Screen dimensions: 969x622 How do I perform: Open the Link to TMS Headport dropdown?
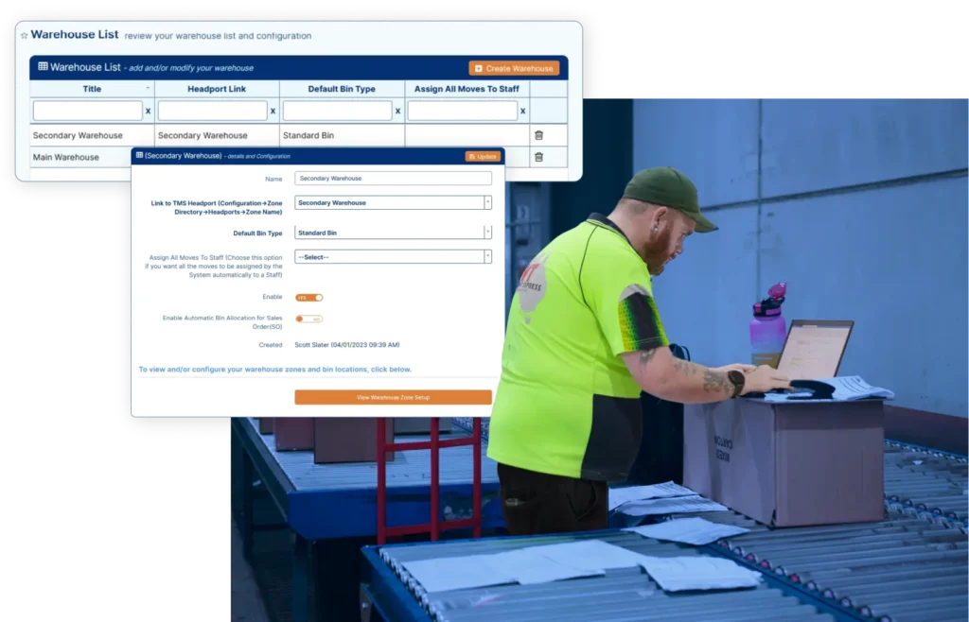click(487, 202)
